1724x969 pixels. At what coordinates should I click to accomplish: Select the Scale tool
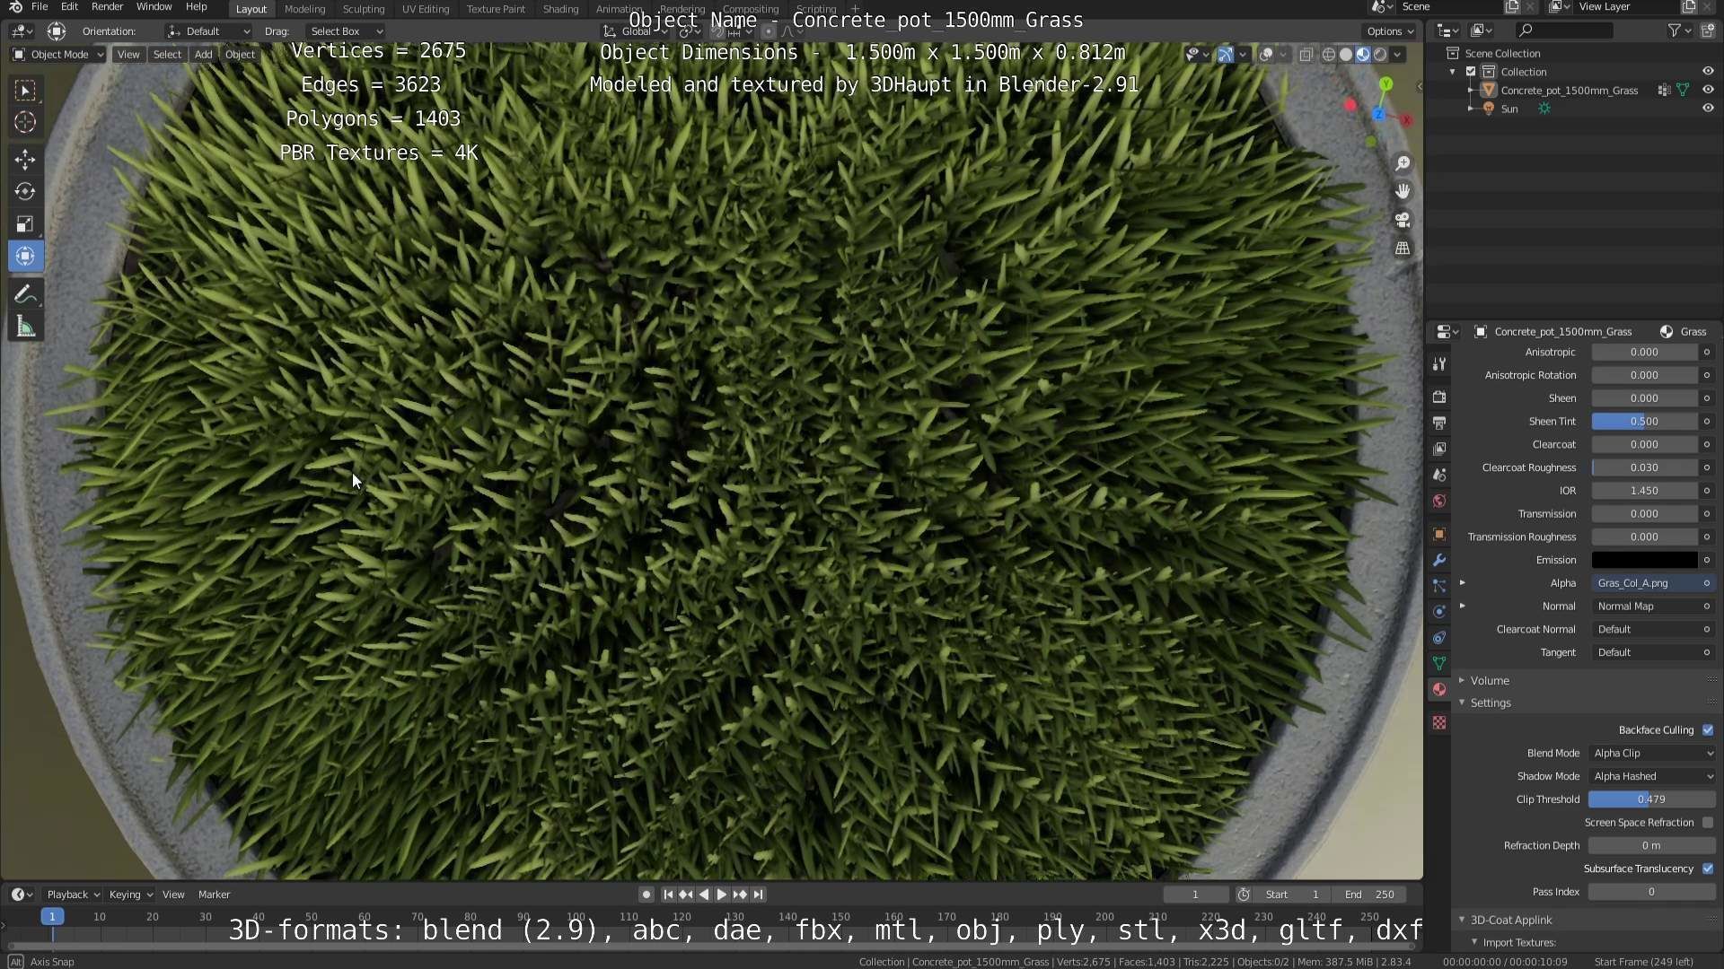(x=25, y=224)
